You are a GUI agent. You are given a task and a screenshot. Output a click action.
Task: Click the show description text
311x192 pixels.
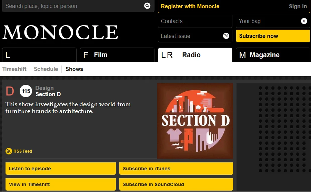68,108
